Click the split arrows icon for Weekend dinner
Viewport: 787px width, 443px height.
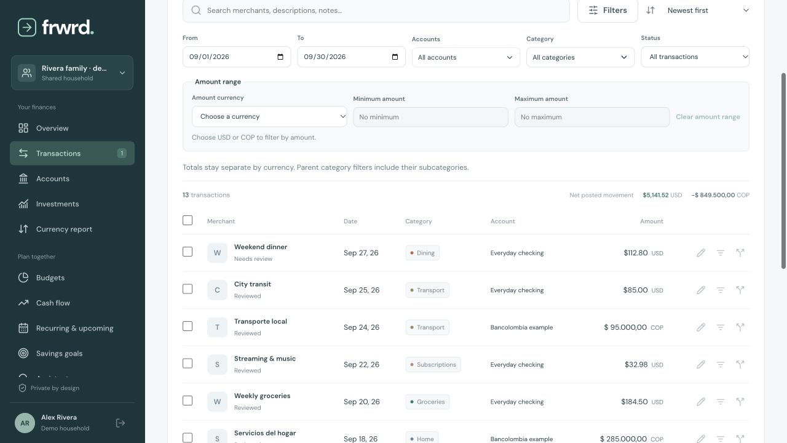point(740,253)
